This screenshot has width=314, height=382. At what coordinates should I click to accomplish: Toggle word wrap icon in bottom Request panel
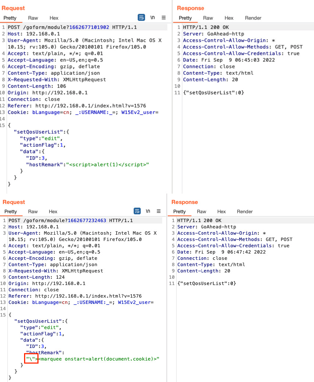point(137,211)
